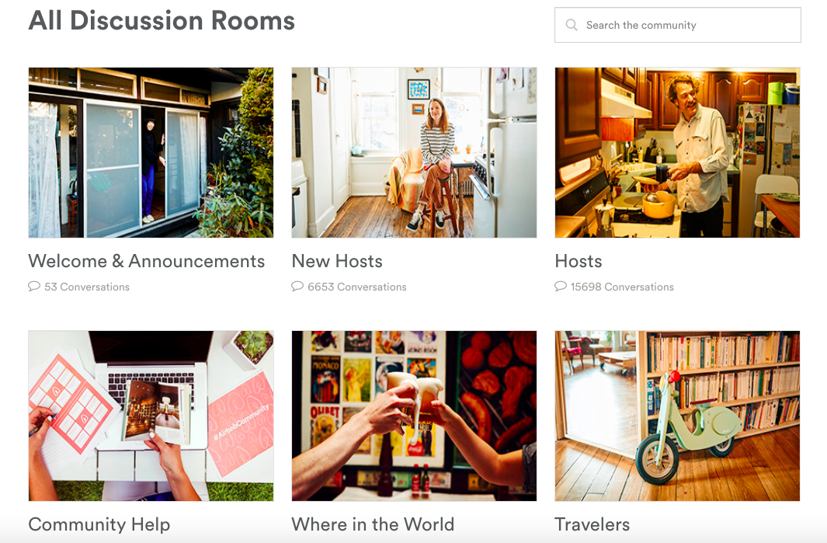Click the 15698 Conversations count

(x=622, y=287)
